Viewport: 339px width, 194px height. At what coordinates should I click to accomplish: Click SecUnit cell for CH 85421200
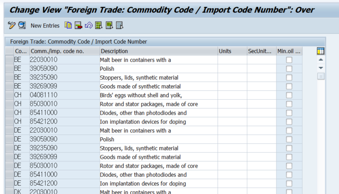click(261, 122)
